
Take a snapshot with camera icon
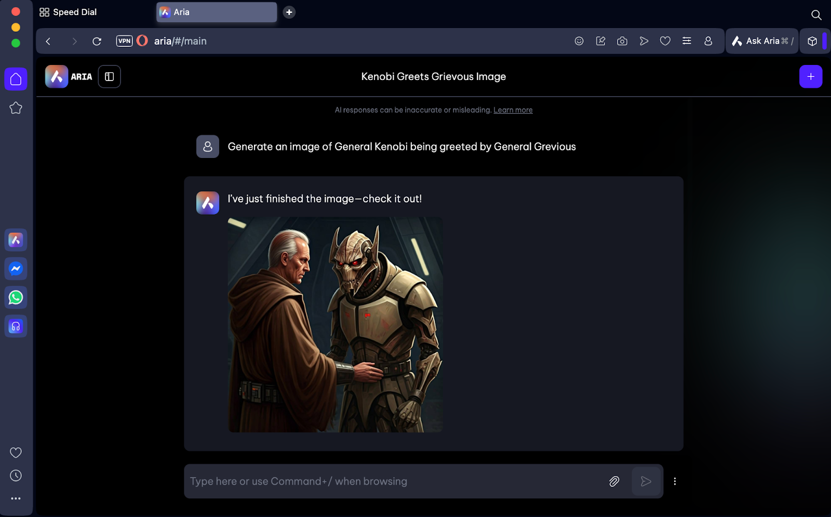(x=622, y=41)
